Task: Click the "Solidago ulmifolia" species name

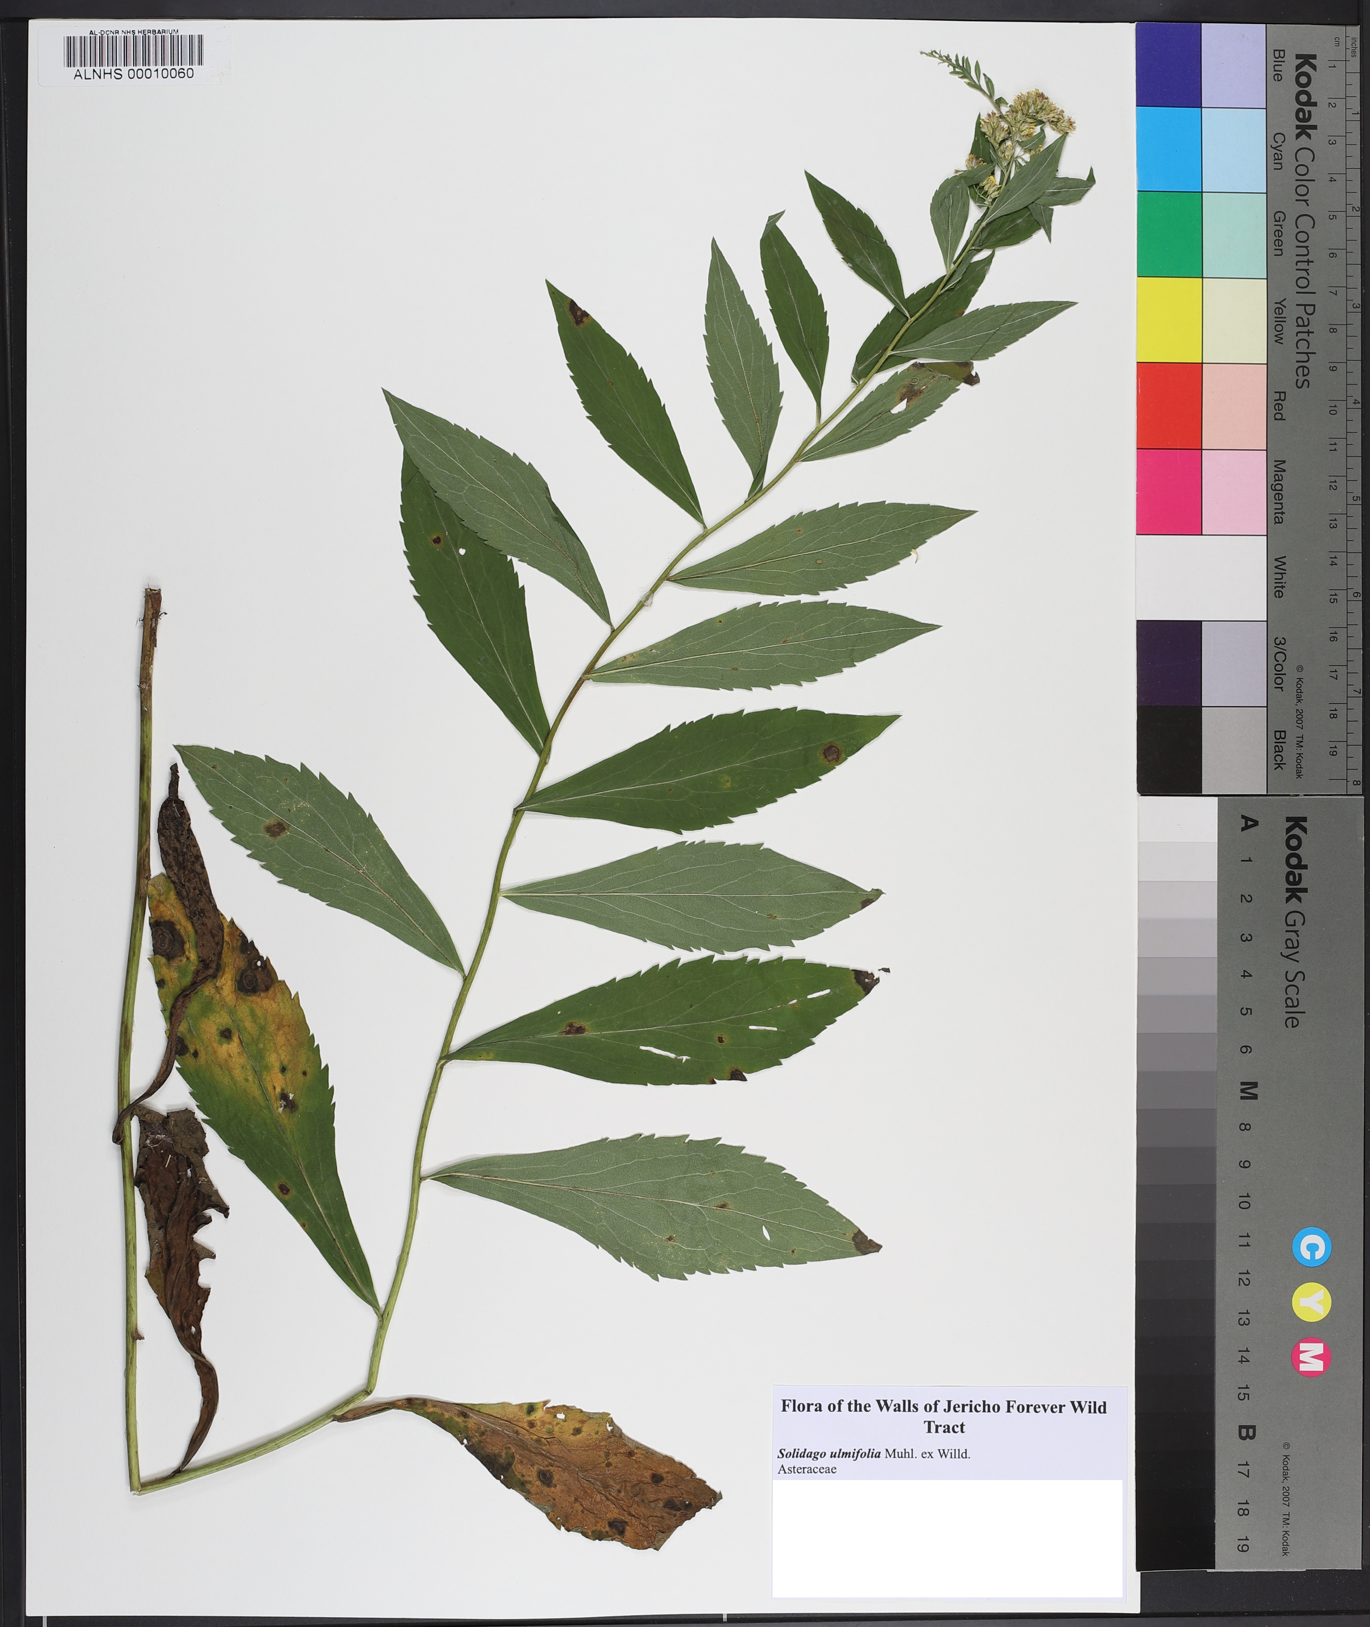Action: (x=829, y=1454)
